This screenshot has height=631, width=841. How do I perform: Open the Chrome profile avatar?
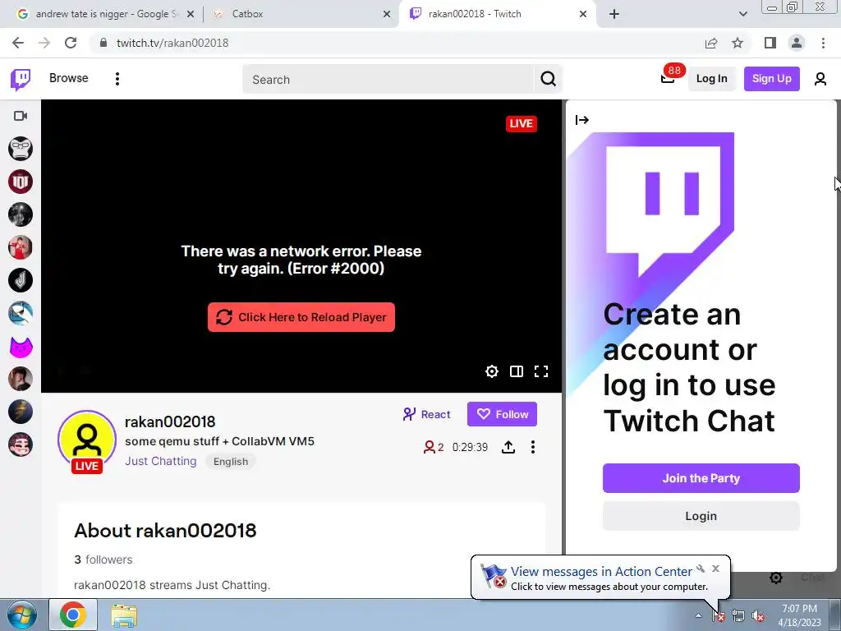[797, 43]
